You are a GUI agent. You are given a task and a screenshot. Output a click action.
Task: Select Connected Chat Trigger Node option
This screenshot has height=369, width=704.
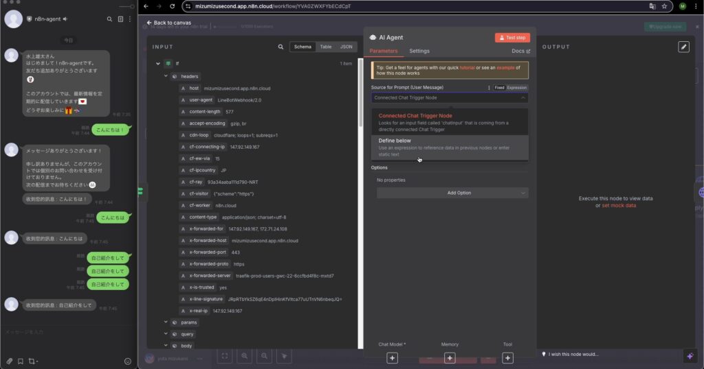[x=450, y=122]
